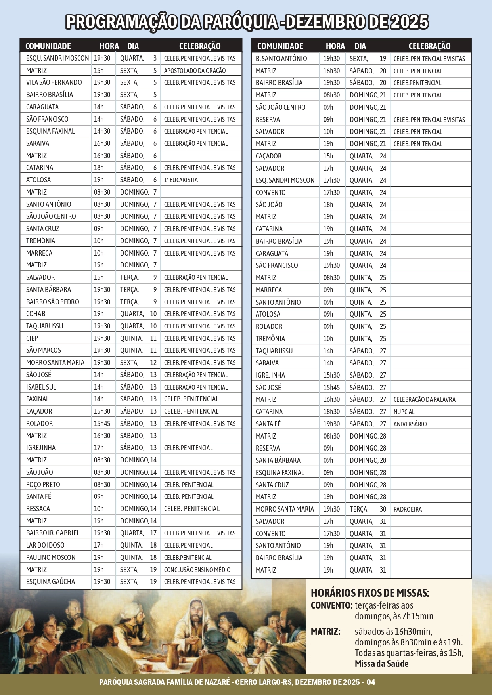Image resolution: width=492 pixels, height=695 pixels.
Task: Click the 'Esquina Gaúcha' community entry
Action: tap(50, 582)
